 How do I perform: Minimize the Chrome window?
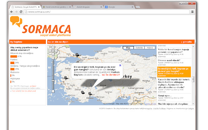click(182, 3)
